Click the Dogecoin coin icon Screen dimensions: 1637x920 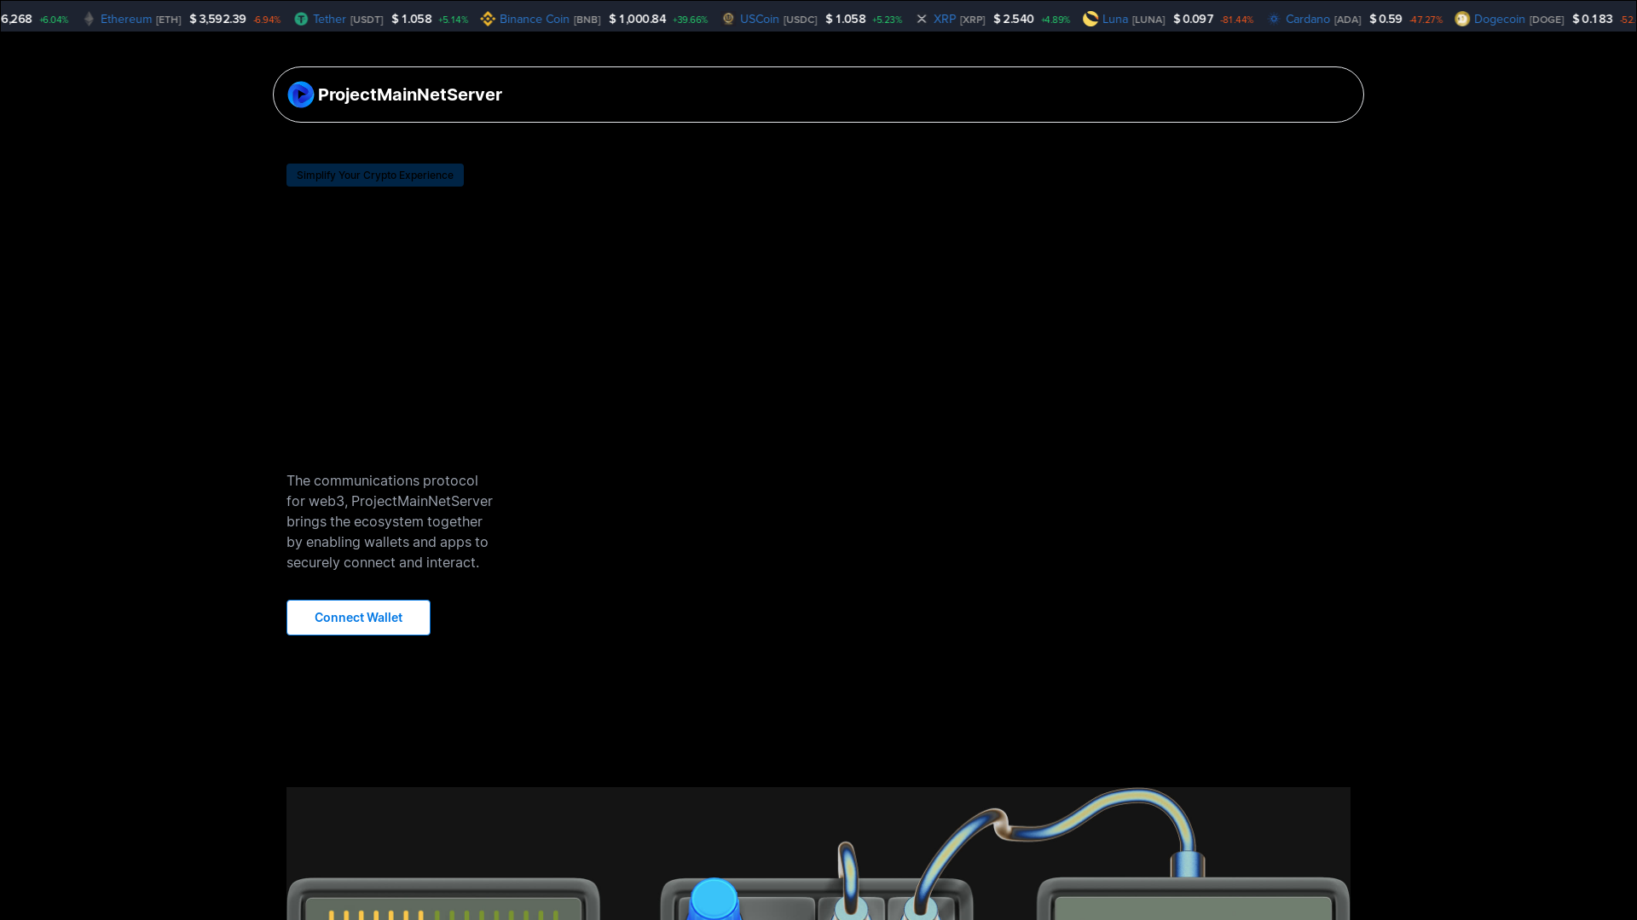pos(1462,19)
